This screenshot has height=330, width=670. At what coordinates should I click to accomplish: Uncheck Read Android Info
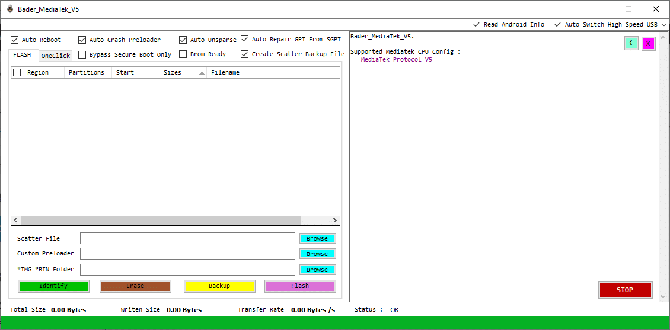click(x=477, y=24)
